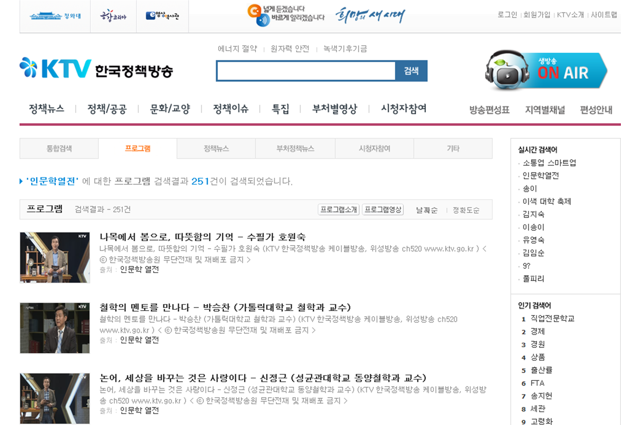Viewport: 621px width, 425px height.
Task: Sort results by 정확도순
Action: coord(466,210)
